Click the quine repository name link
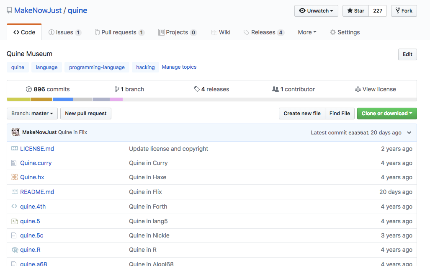The width and height of the screenshot is (430, 266). [x=77, y=10]
